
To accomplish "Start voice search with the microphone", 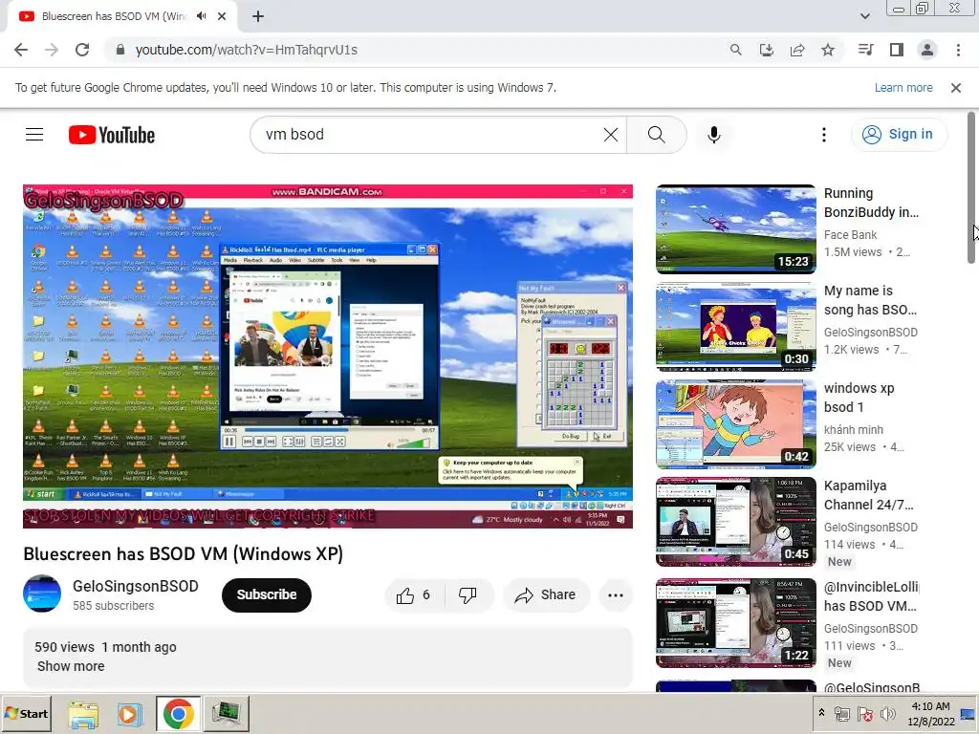I will tap(713, 134).
